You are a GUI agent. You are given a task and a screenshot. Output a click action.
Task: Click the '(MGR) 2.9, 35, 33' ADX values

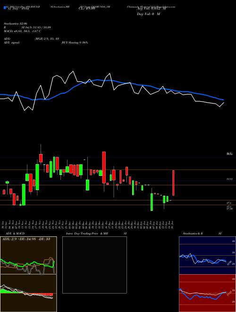[x=47, y=39]
